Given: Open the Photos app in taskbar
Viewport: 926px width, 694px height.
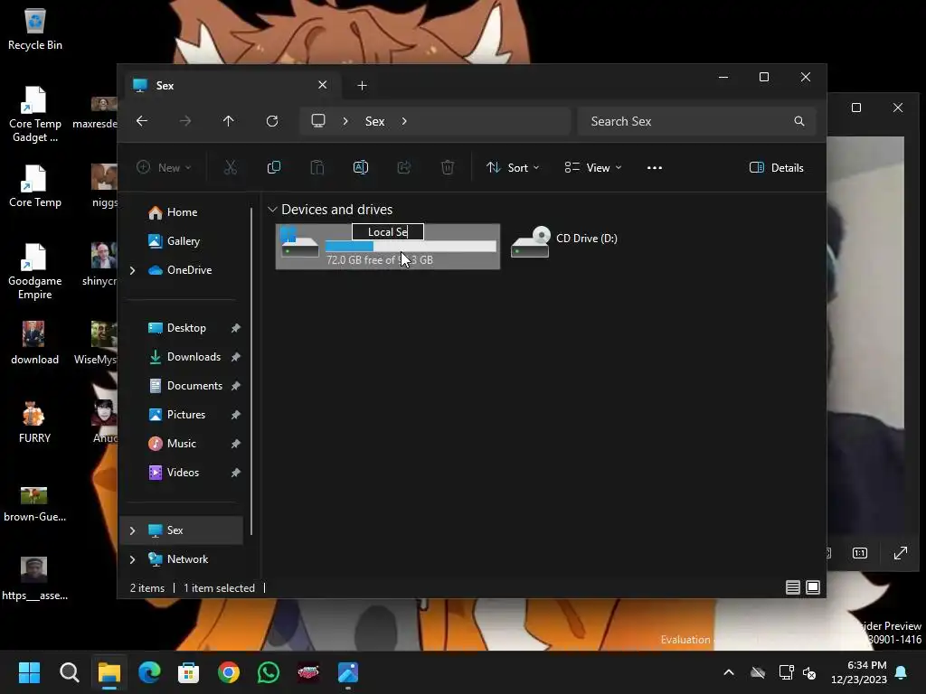Looking at the screenshot, I should click(x=348, y=672).
